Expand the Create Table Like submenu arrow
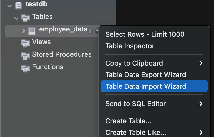The height and width of the screenshot is (137, 214). tap(201, 132)
